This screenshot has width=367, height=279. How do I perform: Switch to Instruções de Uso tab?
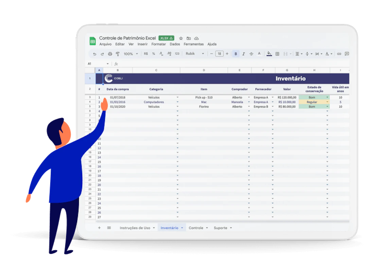(x=135, y=228)
